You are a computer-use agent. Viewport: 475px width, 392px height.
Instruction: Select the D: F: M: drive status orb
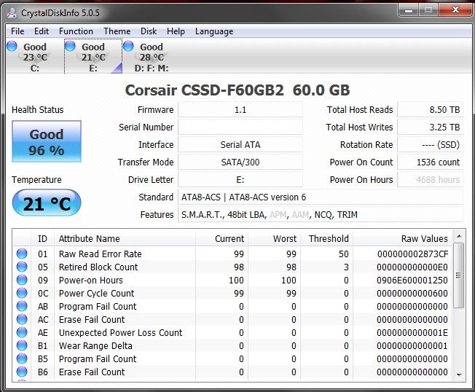[x=128, y=47]
